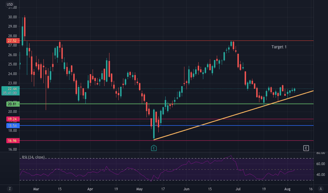Click the teal earnings E marker below May candles
This screenshot has height=193, width=328.
154,148
